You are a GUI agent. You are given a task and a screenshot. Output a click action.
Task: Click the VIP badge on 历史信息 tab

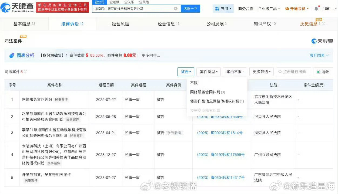319,19
